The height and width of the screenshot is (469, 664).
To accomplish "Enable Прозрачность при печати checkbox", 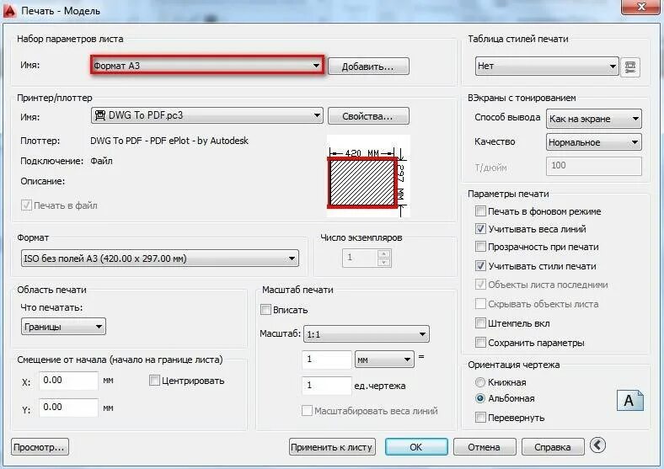I will tap(480, 247).
